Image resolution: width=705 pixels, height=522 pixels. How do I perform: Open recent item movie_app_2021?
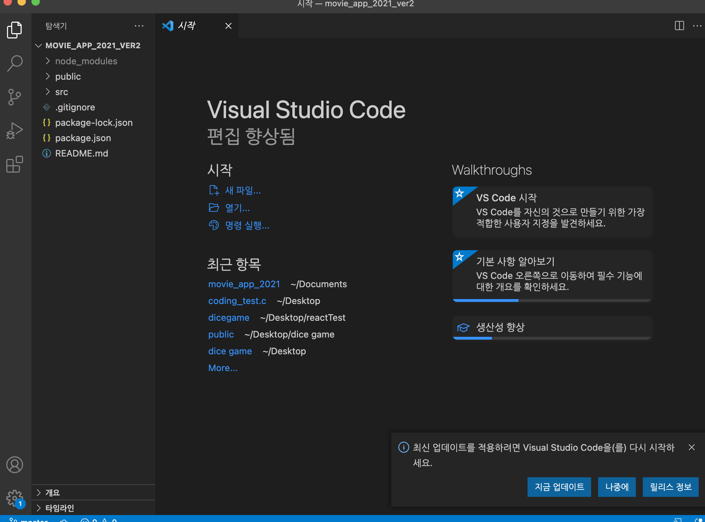244,284
